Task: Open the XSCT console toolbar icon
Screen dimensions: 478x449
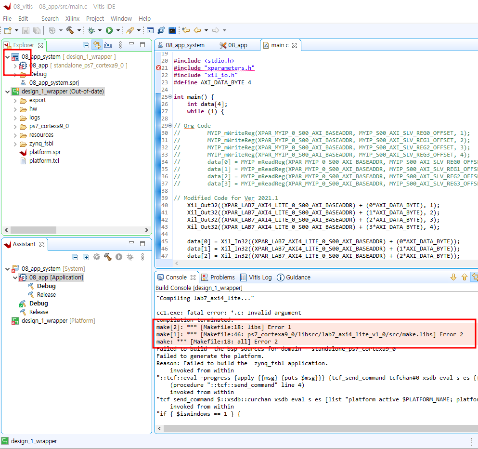Action: click(150, 30)
